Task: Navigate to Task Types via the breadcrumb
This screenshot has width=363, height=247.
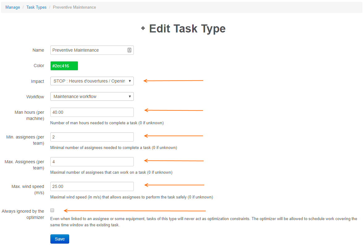Action: (x=36, y=7)
